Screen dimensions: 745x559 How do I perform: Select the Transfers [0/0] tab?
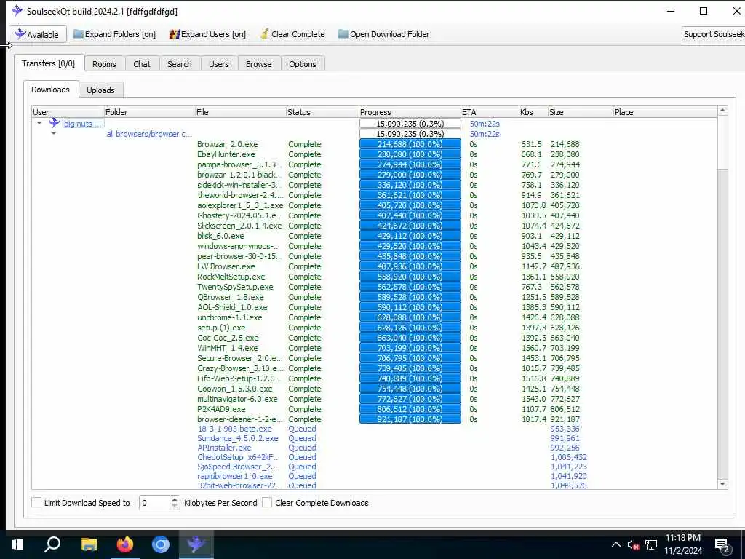click(49, 63)
